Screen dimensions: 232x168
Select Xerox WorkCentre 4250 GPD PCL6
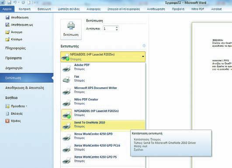(x=103, y=147)
